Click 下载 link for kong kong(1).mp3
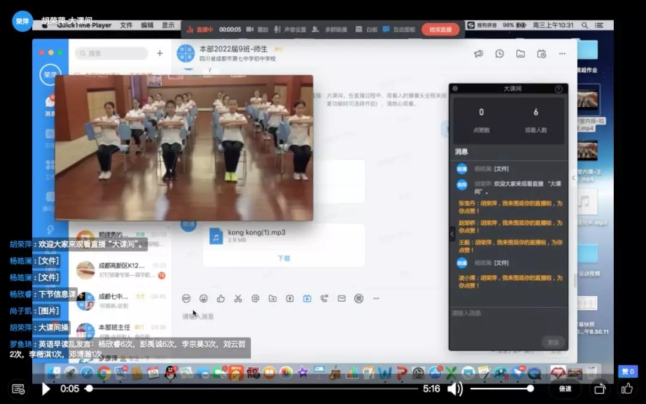 pyautogui.click(x=284, y=259)
